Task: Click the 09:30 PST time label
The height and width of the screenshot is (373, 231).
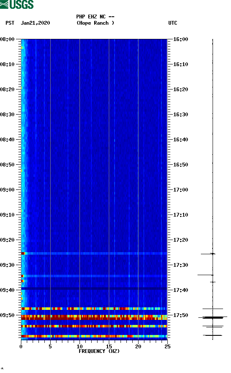Action: pyautogui.click(x=8, y=265)
